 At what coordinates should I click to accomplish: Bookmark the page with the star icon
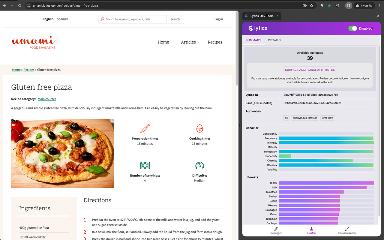tap(312, 5)
